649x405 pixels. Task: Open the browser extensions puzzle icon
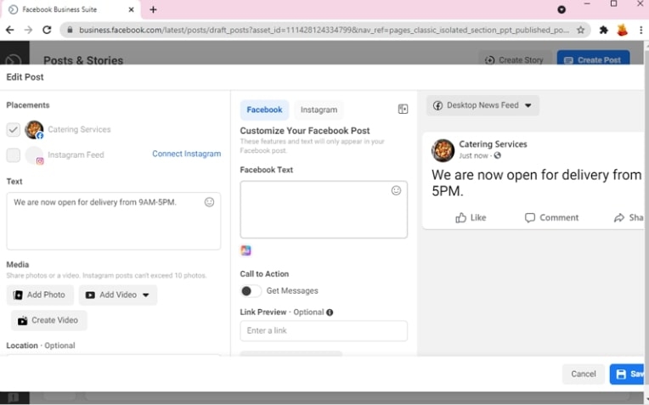603,30
